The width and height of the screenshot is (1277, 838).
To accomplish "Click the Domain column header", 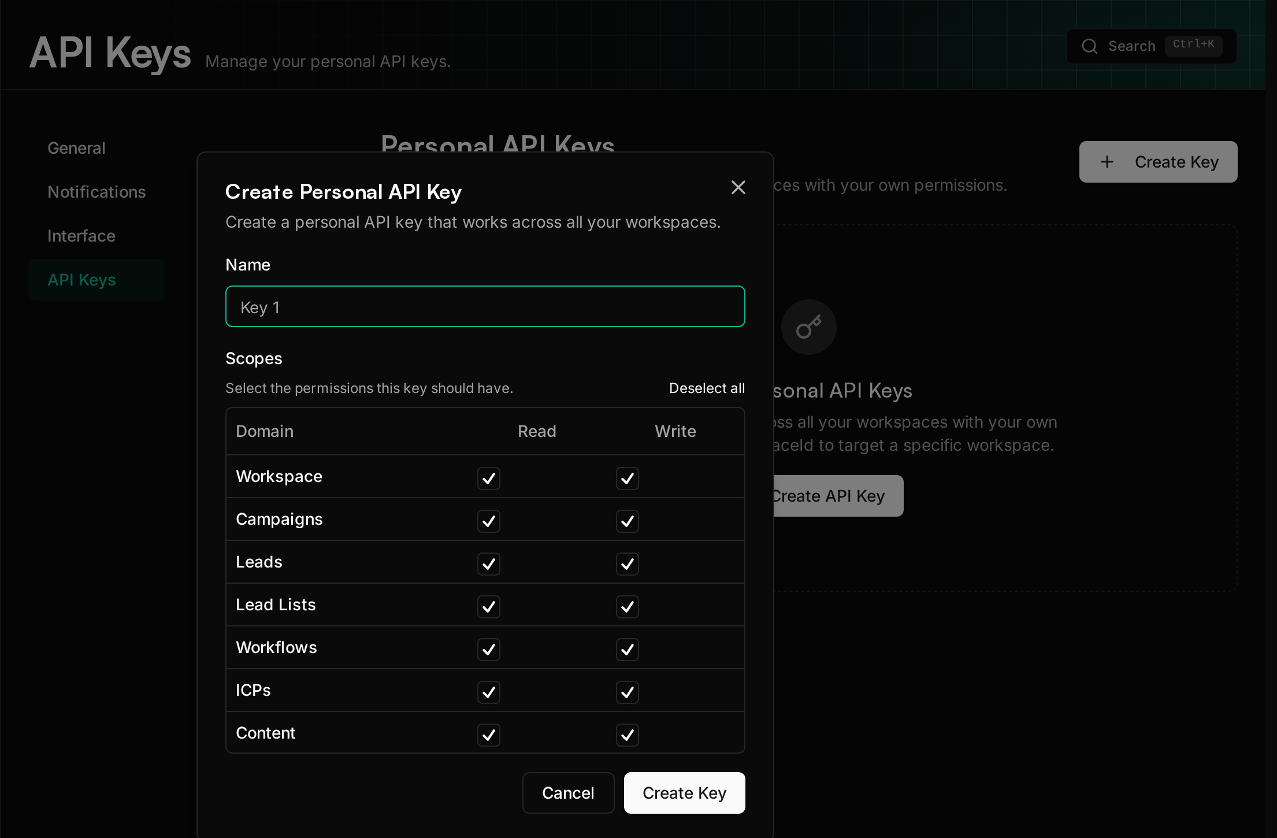I will [x=265, y=431].
